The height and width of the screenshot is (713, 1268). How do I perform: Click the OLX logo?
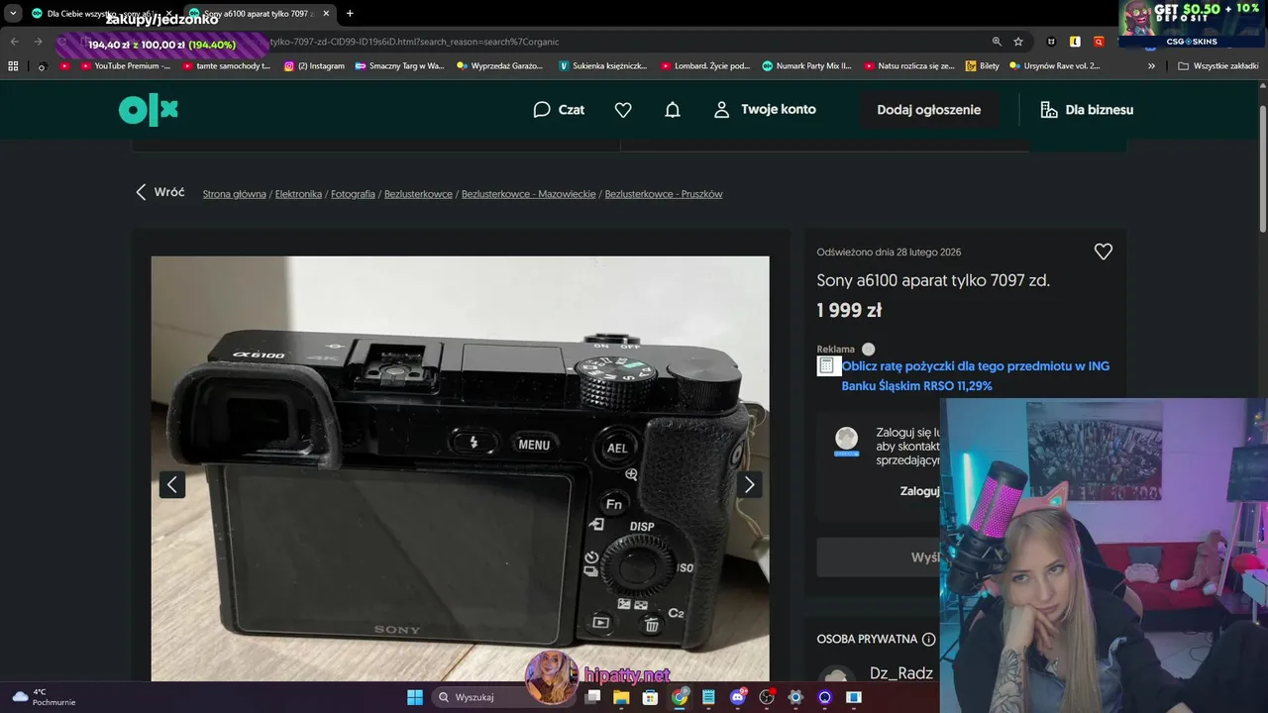click(x=149, y=110)
